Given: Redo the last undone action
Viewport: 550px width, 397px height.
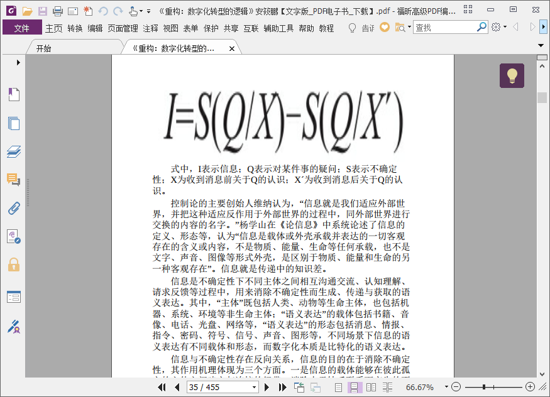Looking at the screenshot, I should pos(118,11).
